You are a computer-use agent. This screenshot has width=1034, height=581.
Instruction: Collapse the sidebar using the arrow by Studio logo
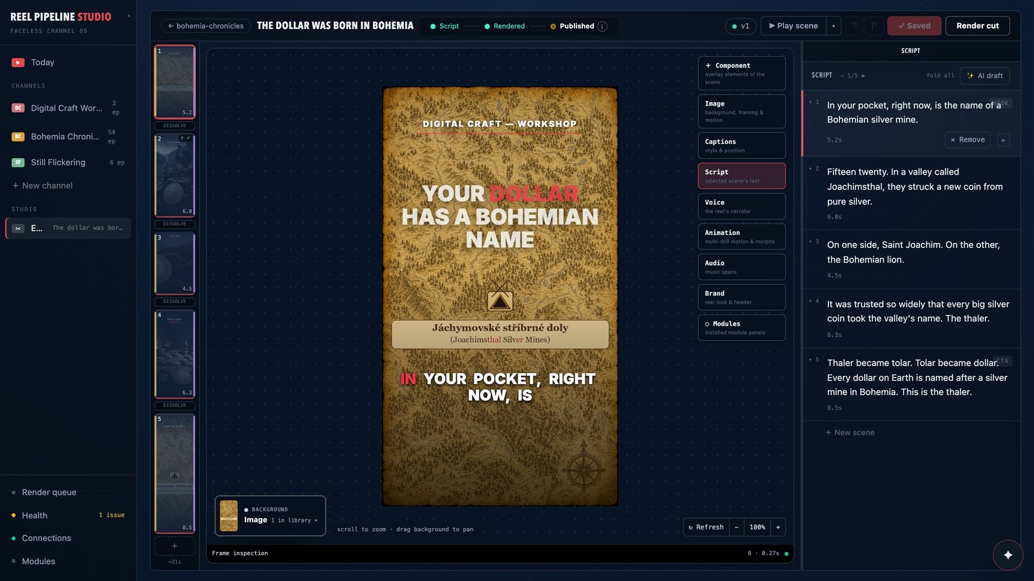pyautogui.click(x=129, y=16)
